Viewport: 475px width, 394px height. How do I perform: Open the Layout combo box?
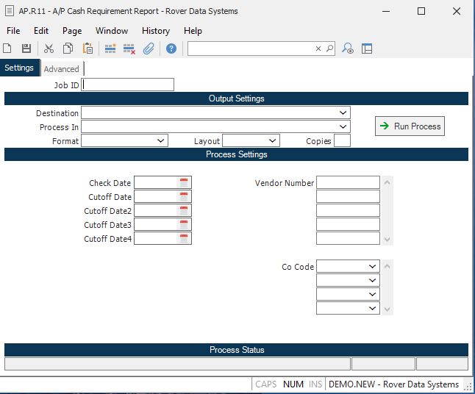tap(273, 140)
